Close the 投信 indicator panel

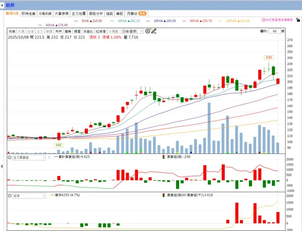point(9,196)
